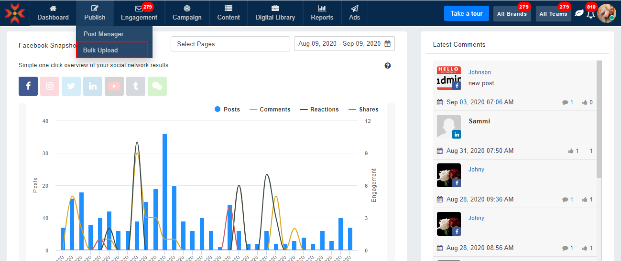621x261 pixels.
Task: Open the date range picker
Action: click(x=344, y=44)
